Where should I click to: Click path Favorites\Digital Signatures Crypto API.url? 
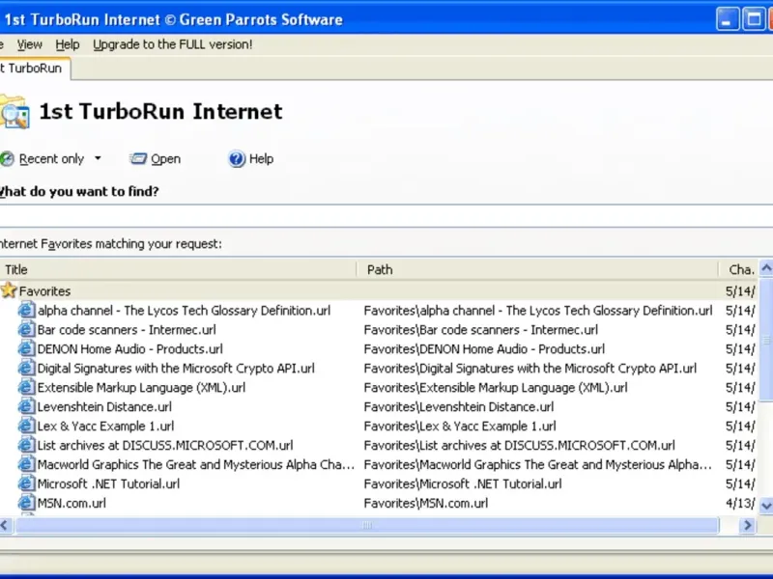point(530,369)
